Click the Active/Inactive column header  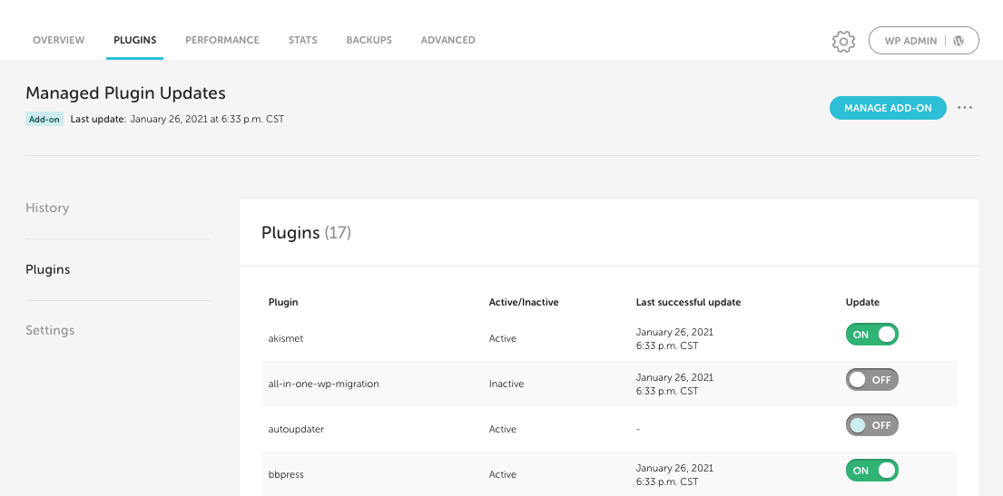coord(523,302)
